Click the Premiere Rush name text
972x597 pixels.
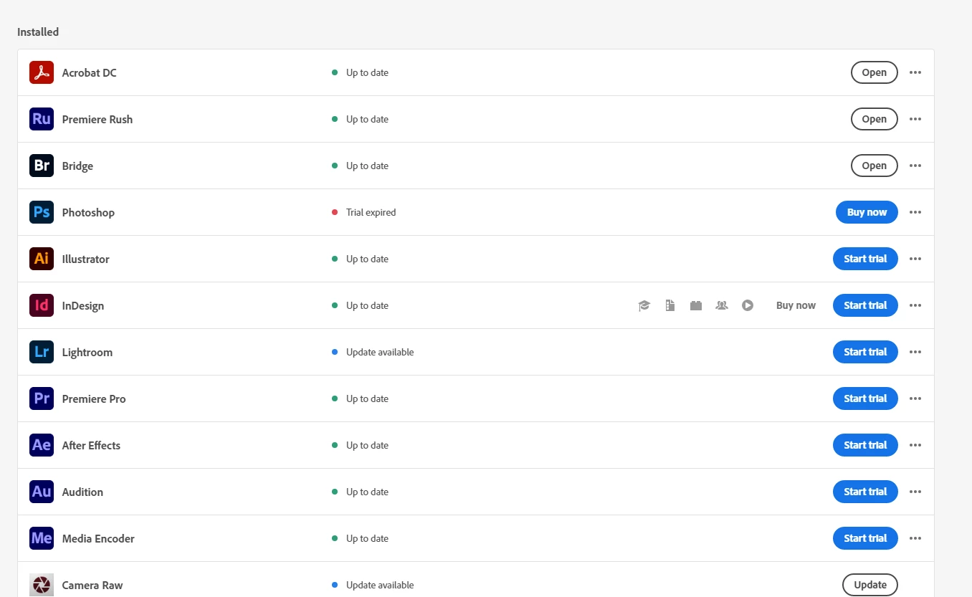(97, 119)
